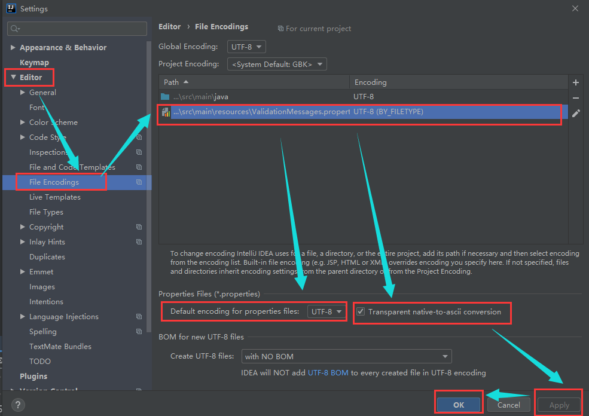
Task: Open the Project Encoding dropdown showing System Default: GBK
Action: [277, 64]
